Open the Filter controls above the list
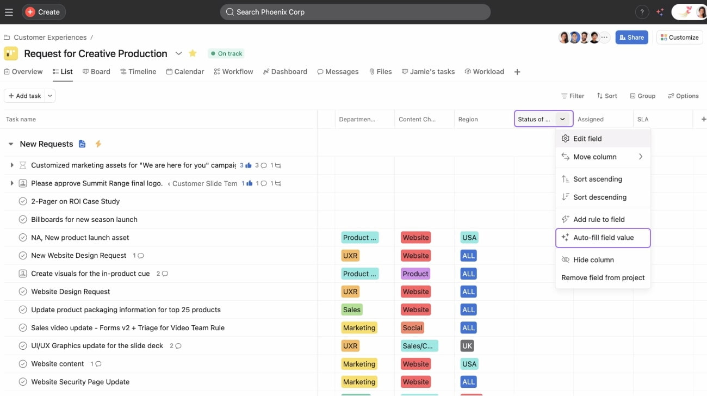707x396 pixels. (573, 96)
